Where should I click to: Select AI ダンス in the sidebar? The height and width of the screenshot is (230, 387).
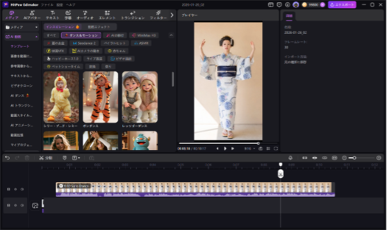20,95
